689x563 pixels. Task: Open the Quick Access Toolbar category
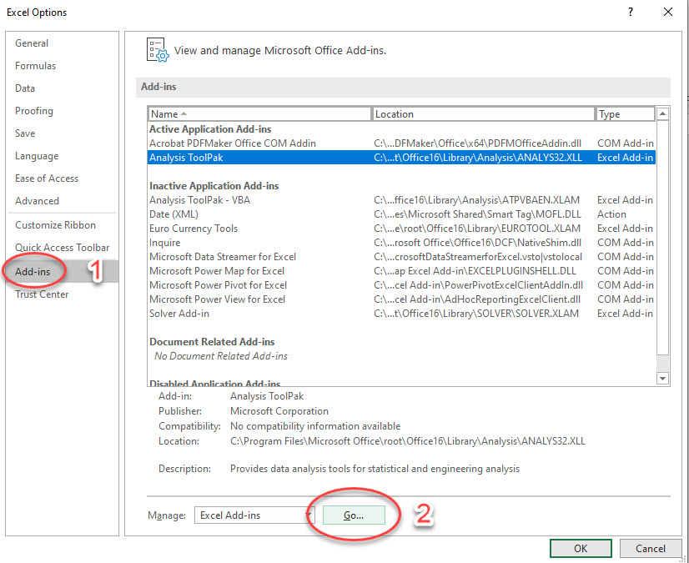[x=62, y=248]
